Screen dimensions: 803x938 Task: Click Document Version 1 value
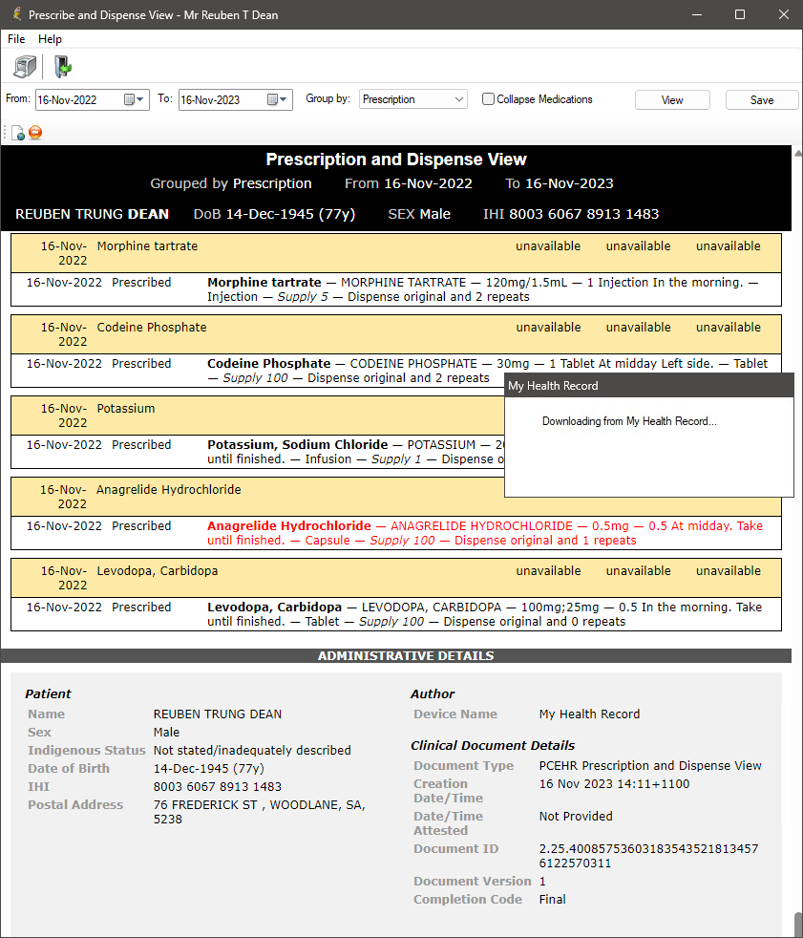pos(542,882)
